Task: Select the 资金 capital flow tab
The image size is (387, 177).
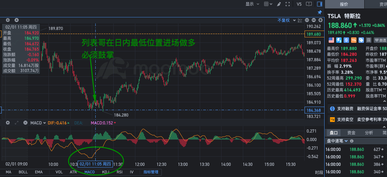Action: point(351,133)
